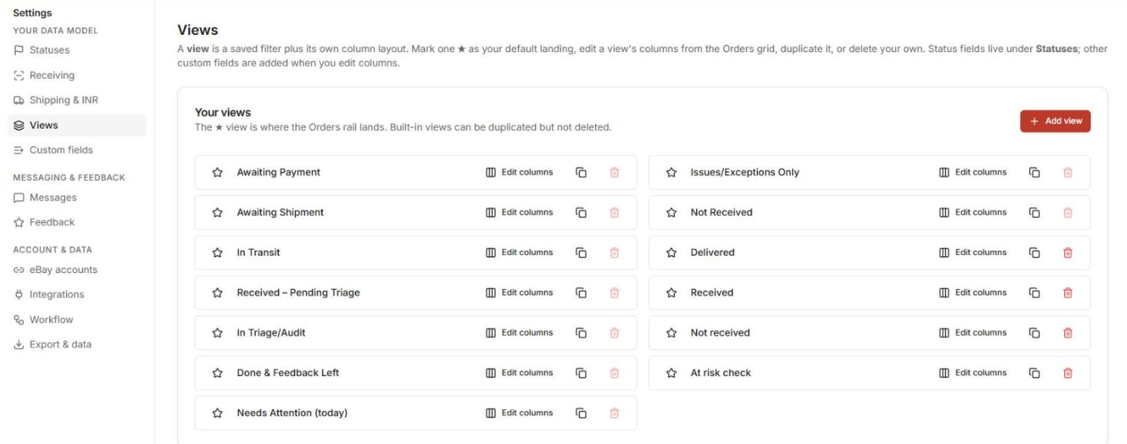Add a new view
This screenshot has height=444, width=1127.
pyautogui.click(x=1055, y=121)
